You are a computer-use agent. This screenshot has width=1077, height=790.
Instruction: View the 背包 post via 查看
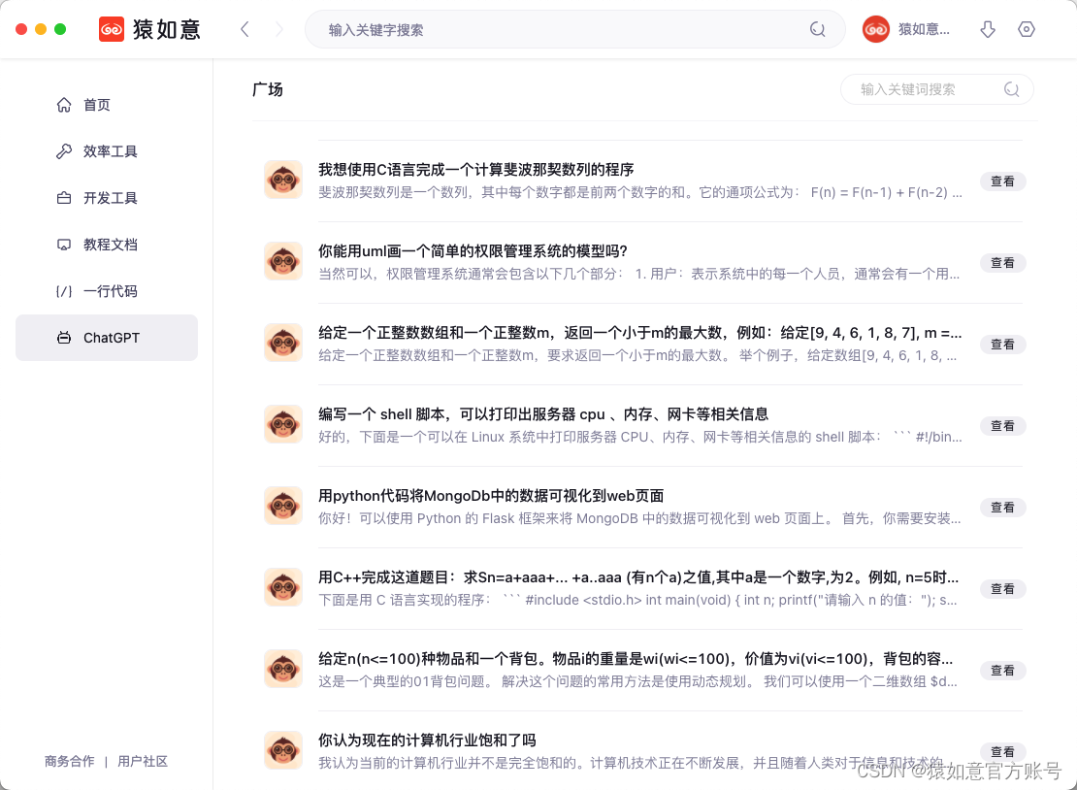click(x=1002, y=671)
